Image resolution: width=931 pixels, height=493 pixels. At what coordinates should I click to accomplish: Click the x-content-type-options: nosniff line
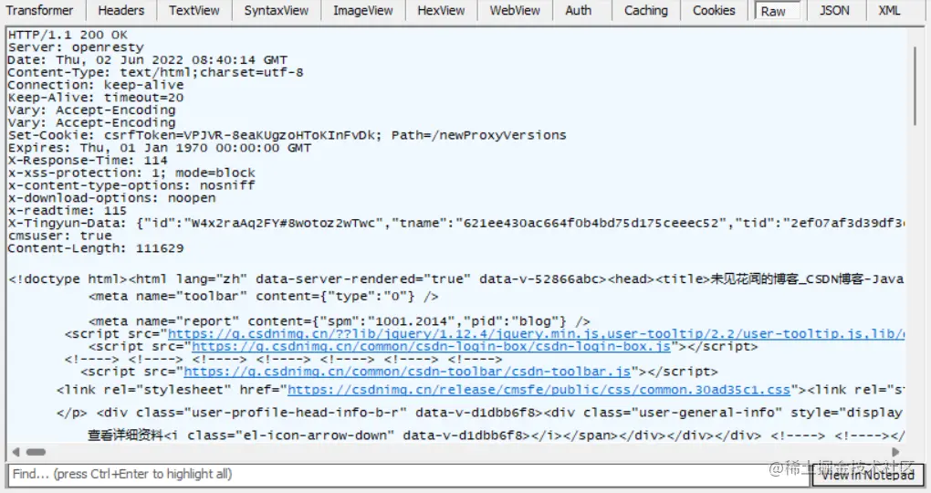click(131, 184)
